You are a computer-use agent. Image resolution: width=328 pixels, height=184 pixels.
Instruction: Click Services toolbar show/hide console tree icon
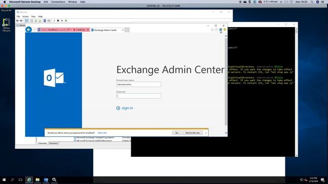27,20
